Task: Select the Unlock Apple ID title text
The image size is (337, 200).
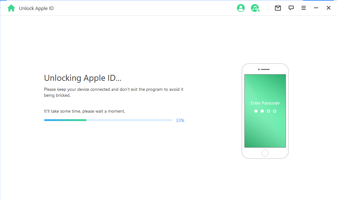Action: tap(36, 8)
